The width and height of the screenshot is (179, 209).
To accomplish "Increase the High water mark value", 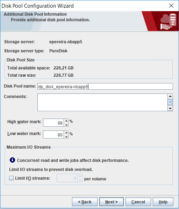I will point(66,121).
